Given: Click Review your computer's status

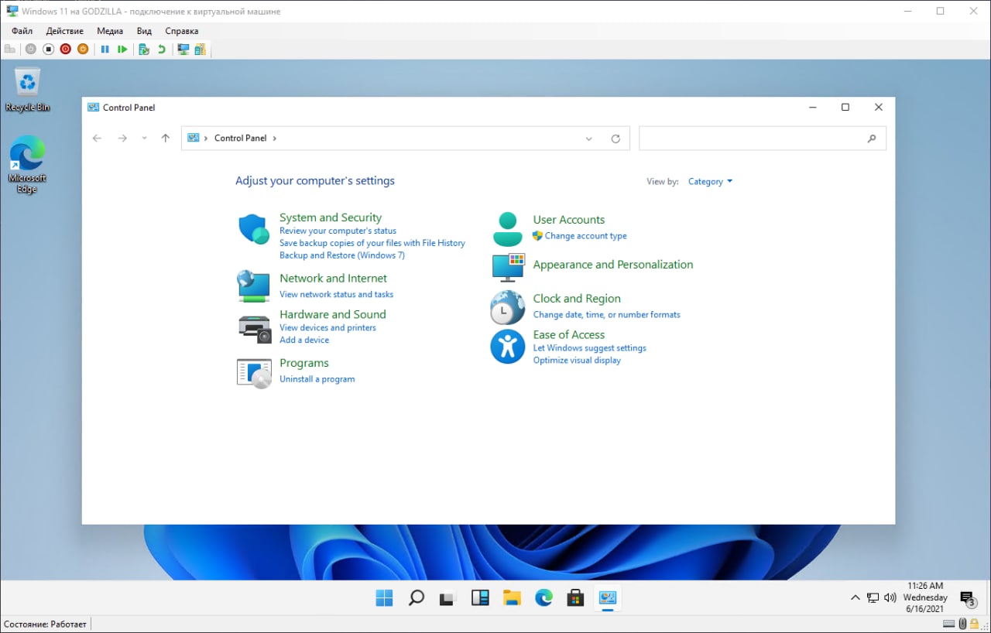Looking at the screenshot, I should tap(338, 231).
